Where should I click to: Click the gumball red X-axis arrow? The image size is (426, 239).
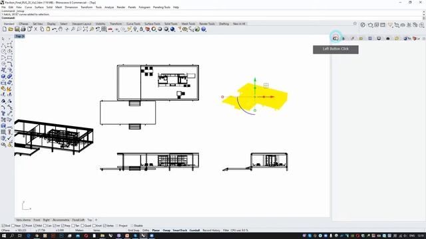point(272,97)
